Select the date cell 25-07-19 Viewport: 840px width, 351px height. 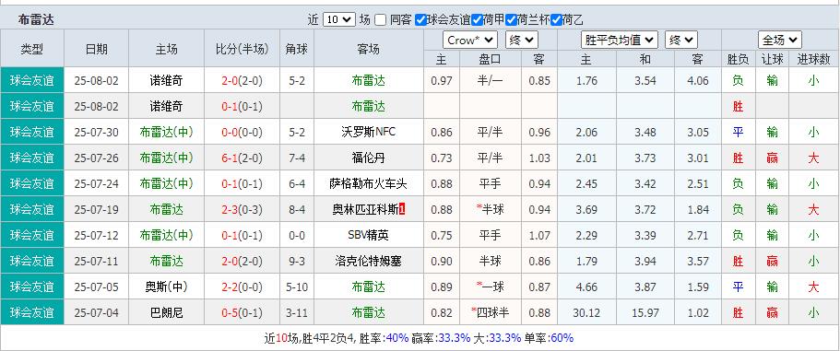(x=97, y=209)
